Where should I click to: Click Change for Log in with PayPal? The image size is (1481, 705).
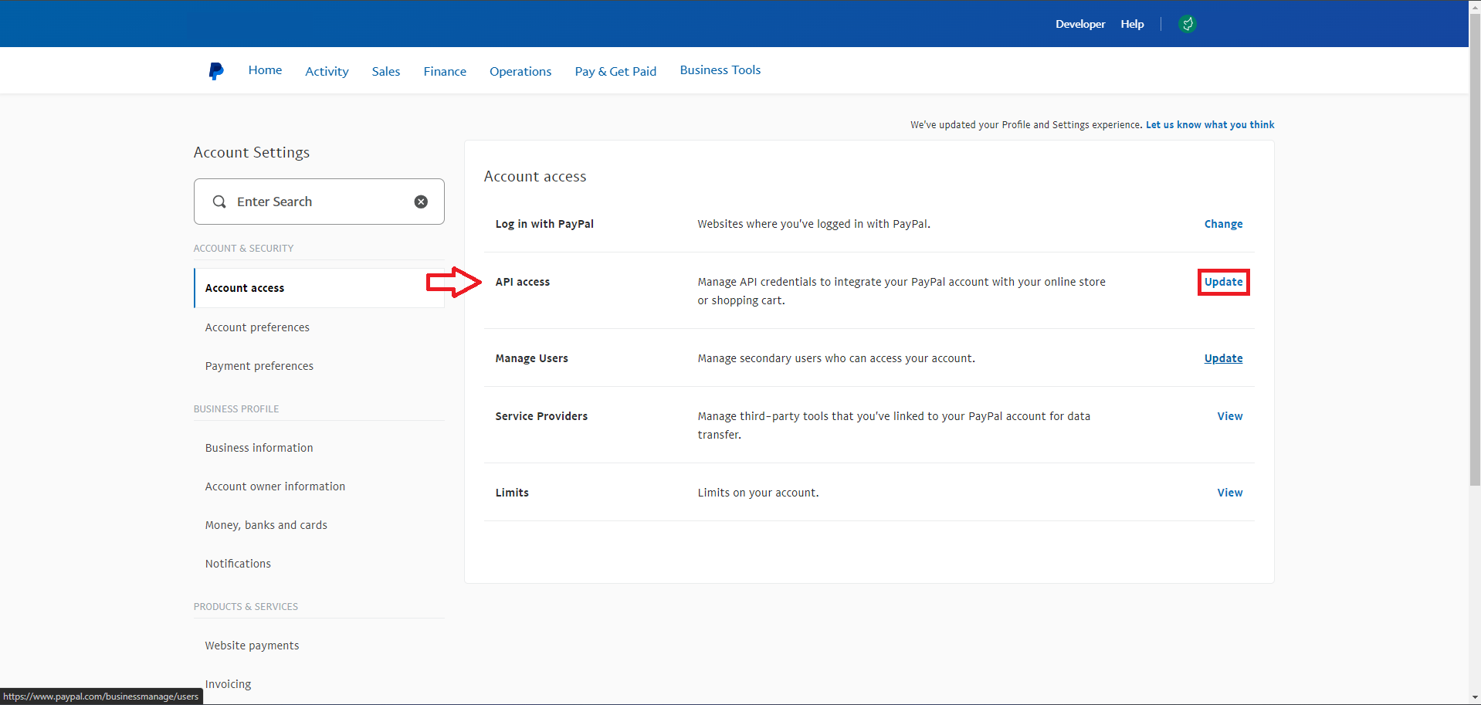click(1224, 224)
